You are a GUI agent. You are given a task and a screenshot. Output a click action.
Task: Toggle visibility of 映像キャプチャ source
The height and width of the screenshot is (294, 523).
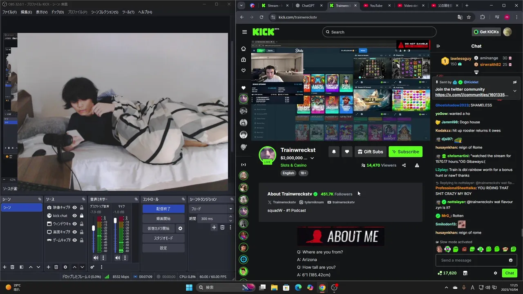pos(75,207)
